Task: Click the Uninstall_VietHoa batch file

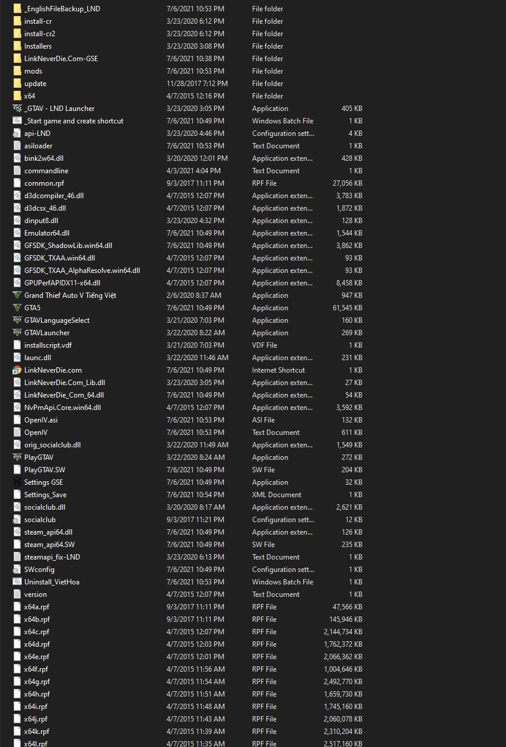Action: [x=17, y=581]
